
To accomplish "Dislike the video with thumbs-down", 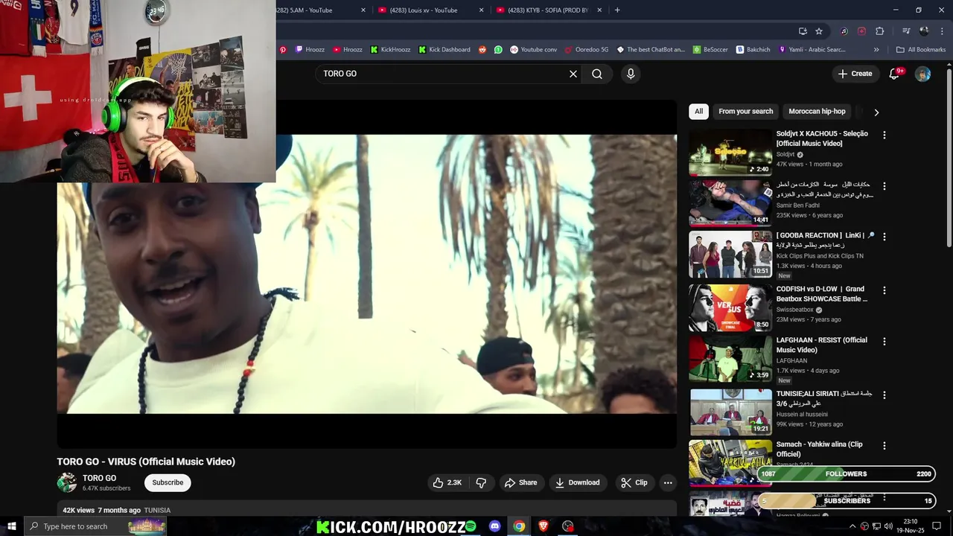I will 481,482.
